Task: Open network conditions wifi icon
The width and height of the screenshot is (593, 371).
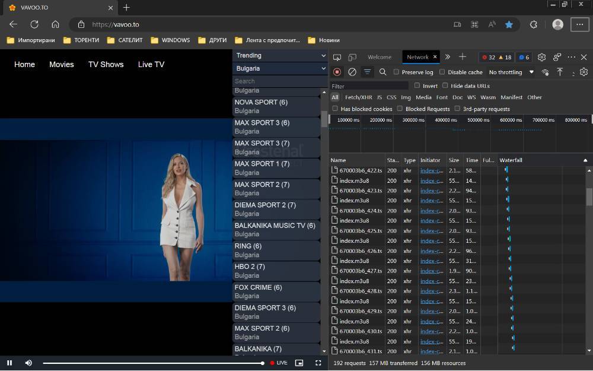Action: [x=545, y=72]
